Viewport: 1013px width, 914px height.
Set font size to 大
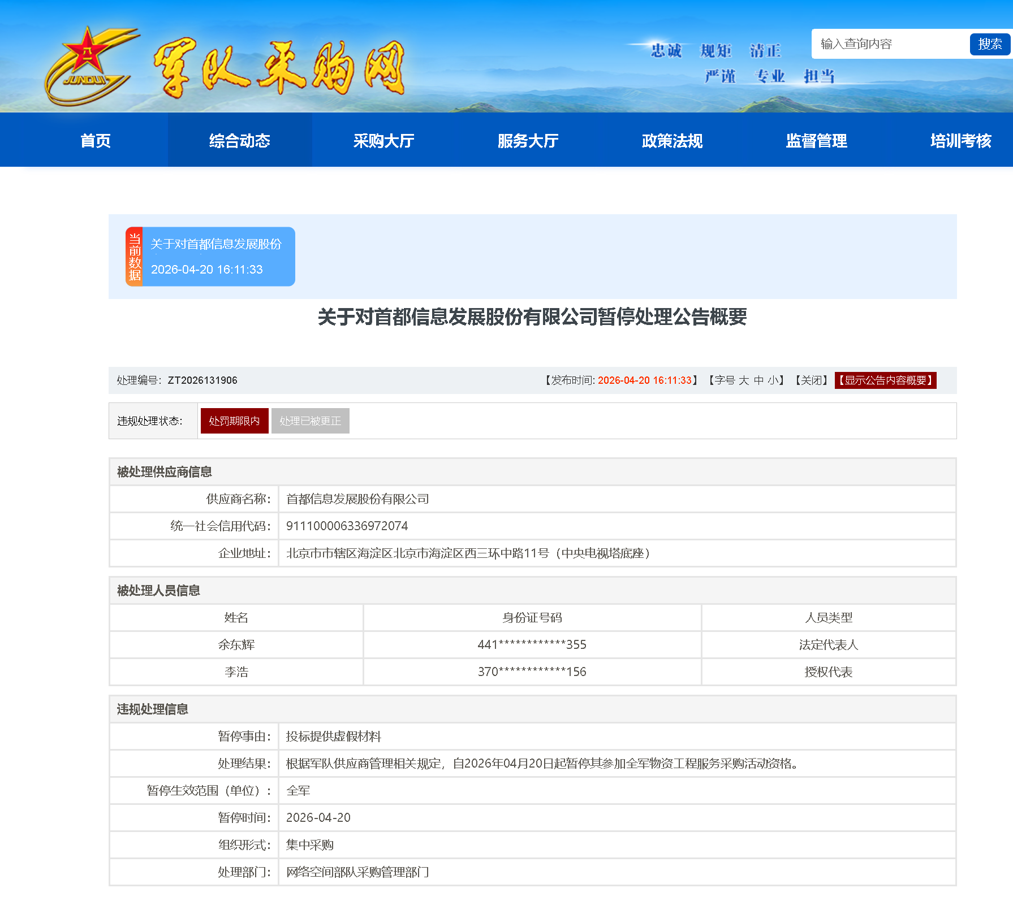[x=743, y=380]
